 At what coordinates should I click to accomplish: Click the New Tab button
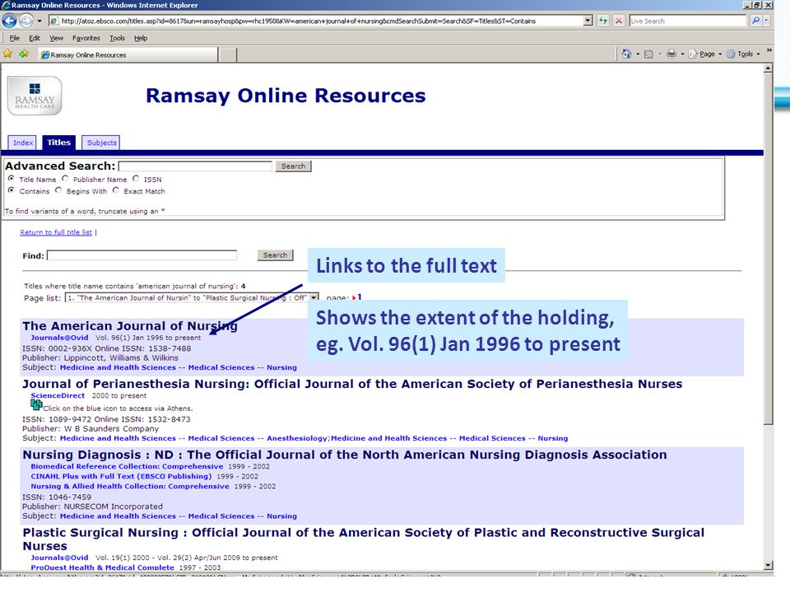tap(228, 55)
